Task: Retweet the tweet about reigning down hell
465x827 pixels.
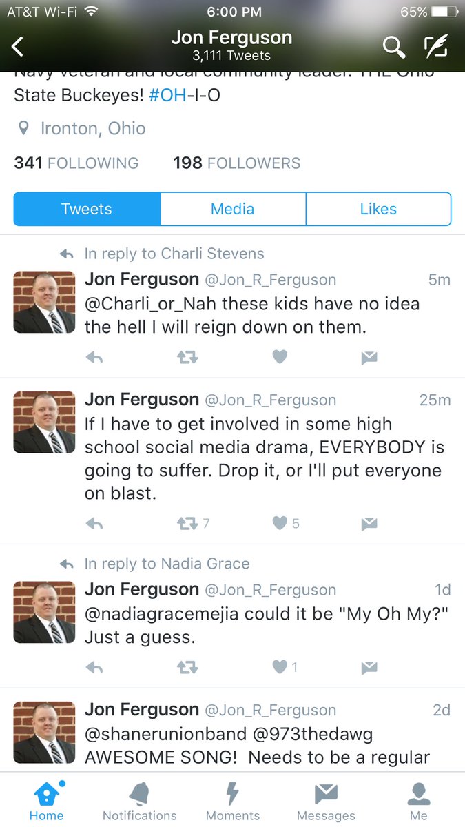Action: pos(187,357)
